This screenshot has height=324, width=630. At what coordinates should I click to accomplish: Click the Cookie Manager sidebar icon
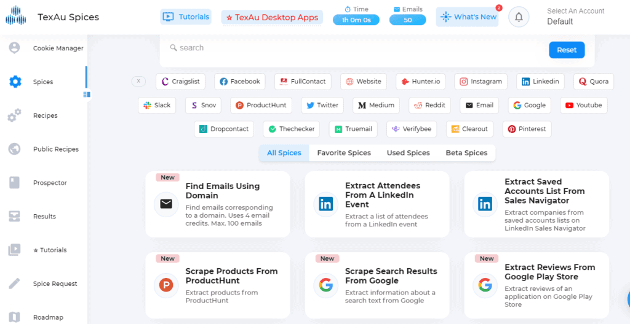coord(15,48)
